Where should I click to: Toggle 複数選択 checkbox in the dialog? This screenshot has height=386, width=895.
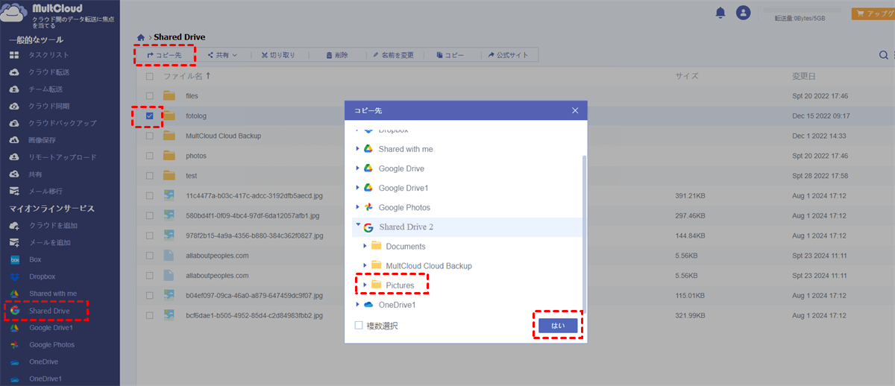coord(359,326)
